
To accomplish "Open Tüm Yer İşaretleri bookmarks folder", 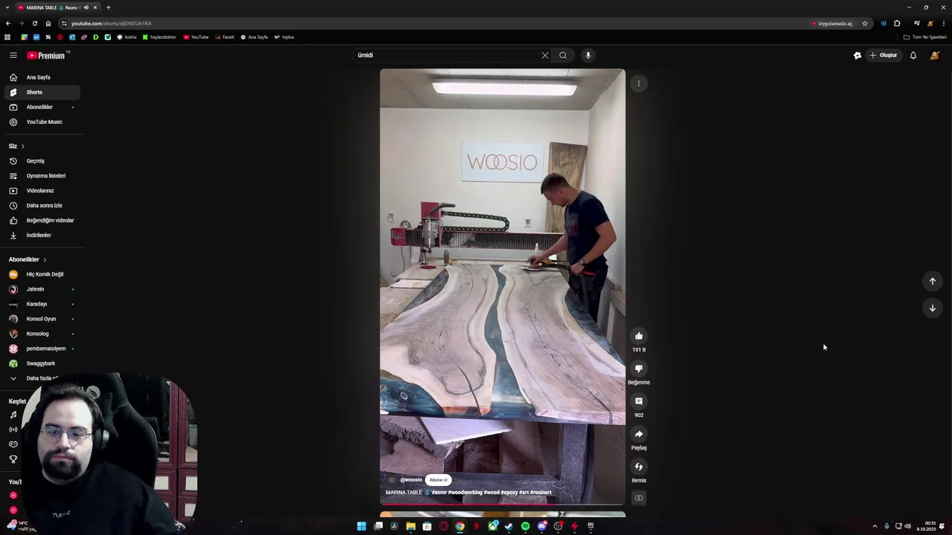I will 925,37.
